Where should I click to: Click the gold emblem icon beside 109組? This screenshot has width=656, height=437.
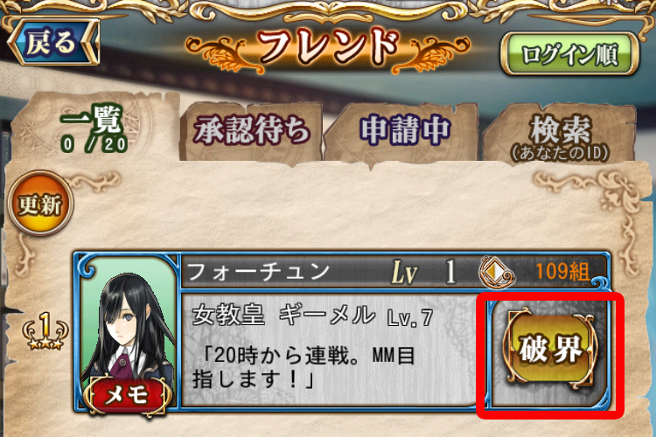click(x=496, y=272)
